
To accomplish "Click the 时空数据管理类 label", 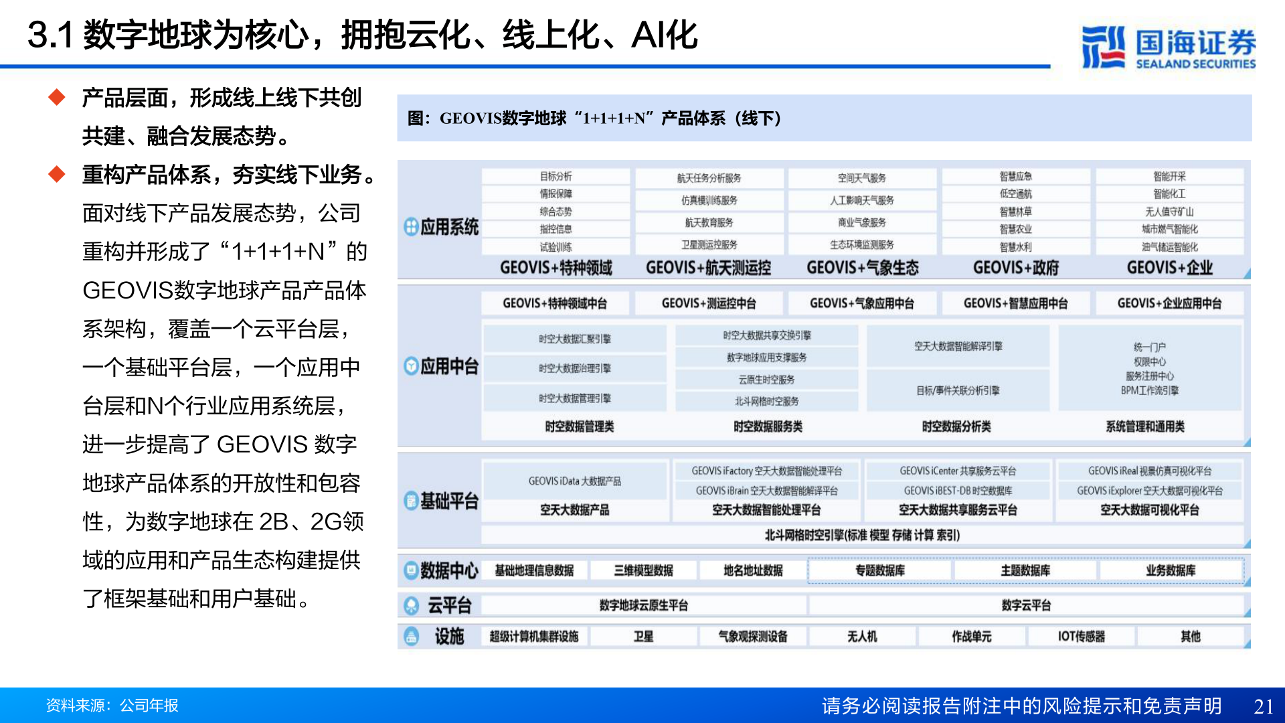I will click(x=580, y=426).
